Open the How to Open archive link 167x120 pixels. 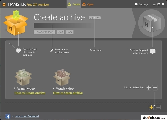(68, 93)
